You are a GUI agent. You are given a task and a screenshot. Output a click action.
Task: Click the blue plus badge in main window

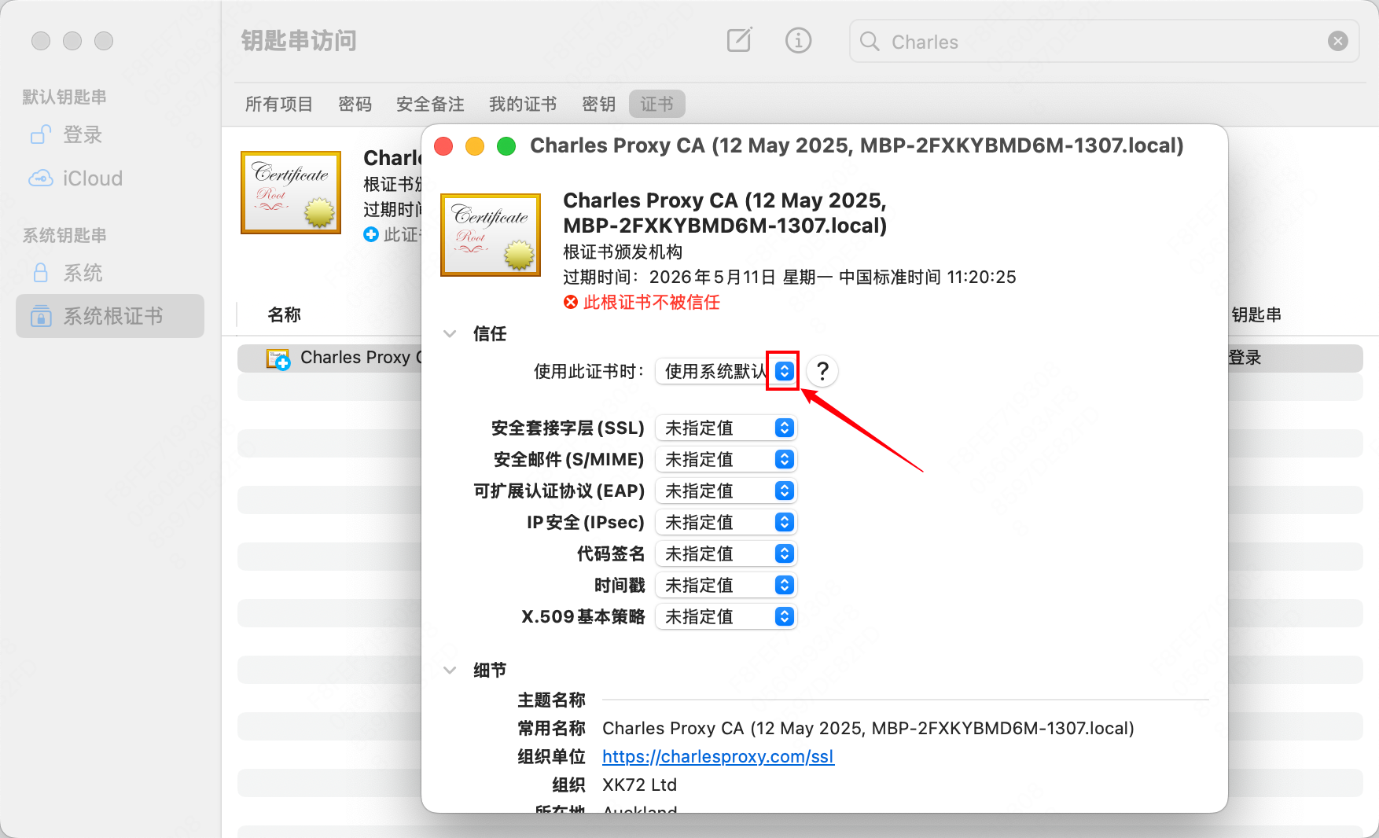(x=371, y=234)
